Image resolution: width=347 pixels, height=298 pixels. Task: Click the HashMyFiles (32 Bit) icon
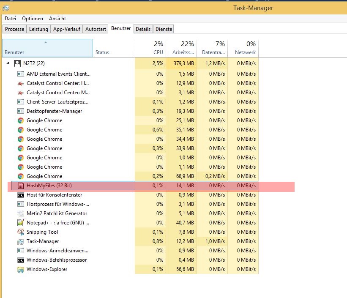pyautogui.click(x=21, y=186)
